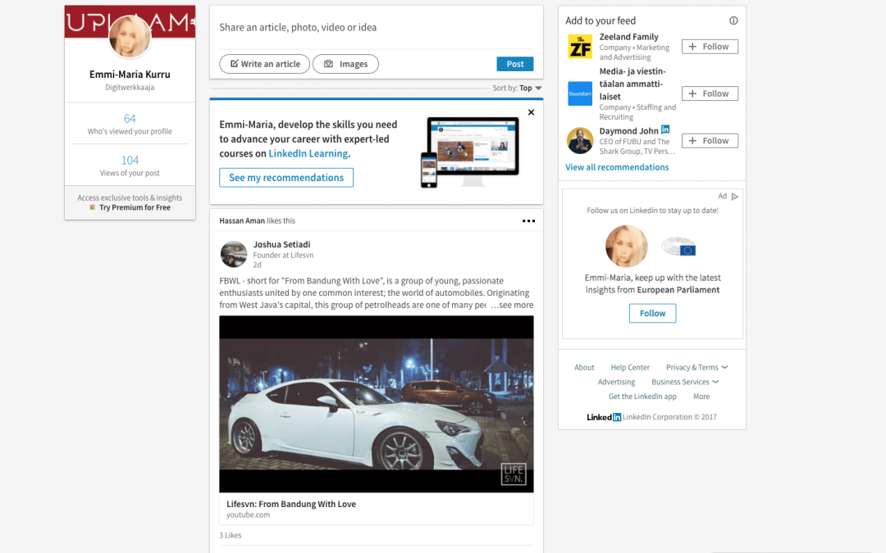Expand the Privacy & Terms menu

(x=696, y=367)
